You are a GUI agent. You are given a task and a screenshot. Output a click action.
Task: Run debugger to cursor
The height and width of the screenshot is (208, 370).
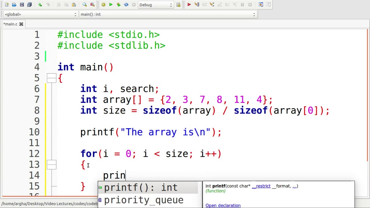tap(197, 5)
